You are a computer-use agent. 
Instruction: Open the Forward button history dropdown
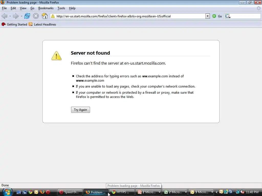(x=21, y=16)
